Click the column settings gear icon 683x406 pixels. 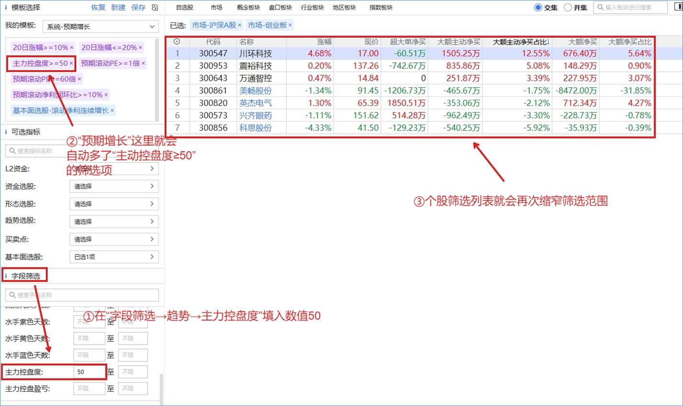(x=177, y=42)
